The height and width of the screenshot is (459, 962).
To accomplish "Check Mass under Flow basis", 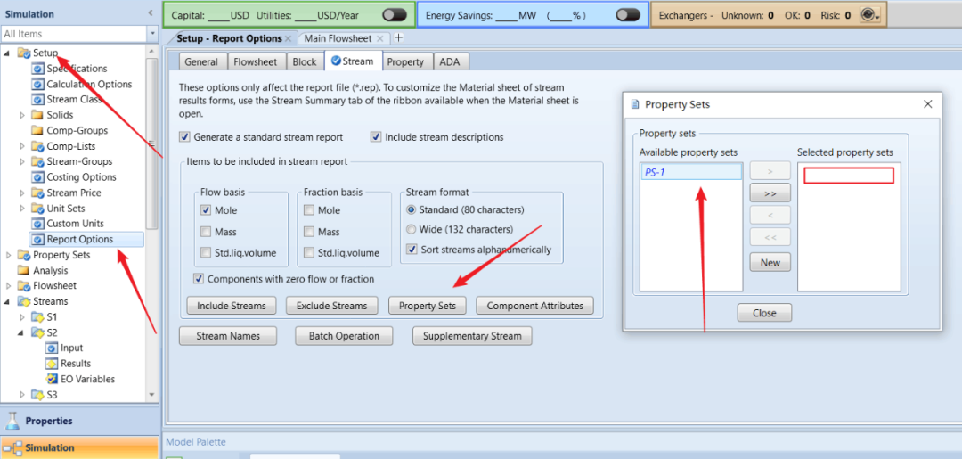I will (x=206, y=232).
